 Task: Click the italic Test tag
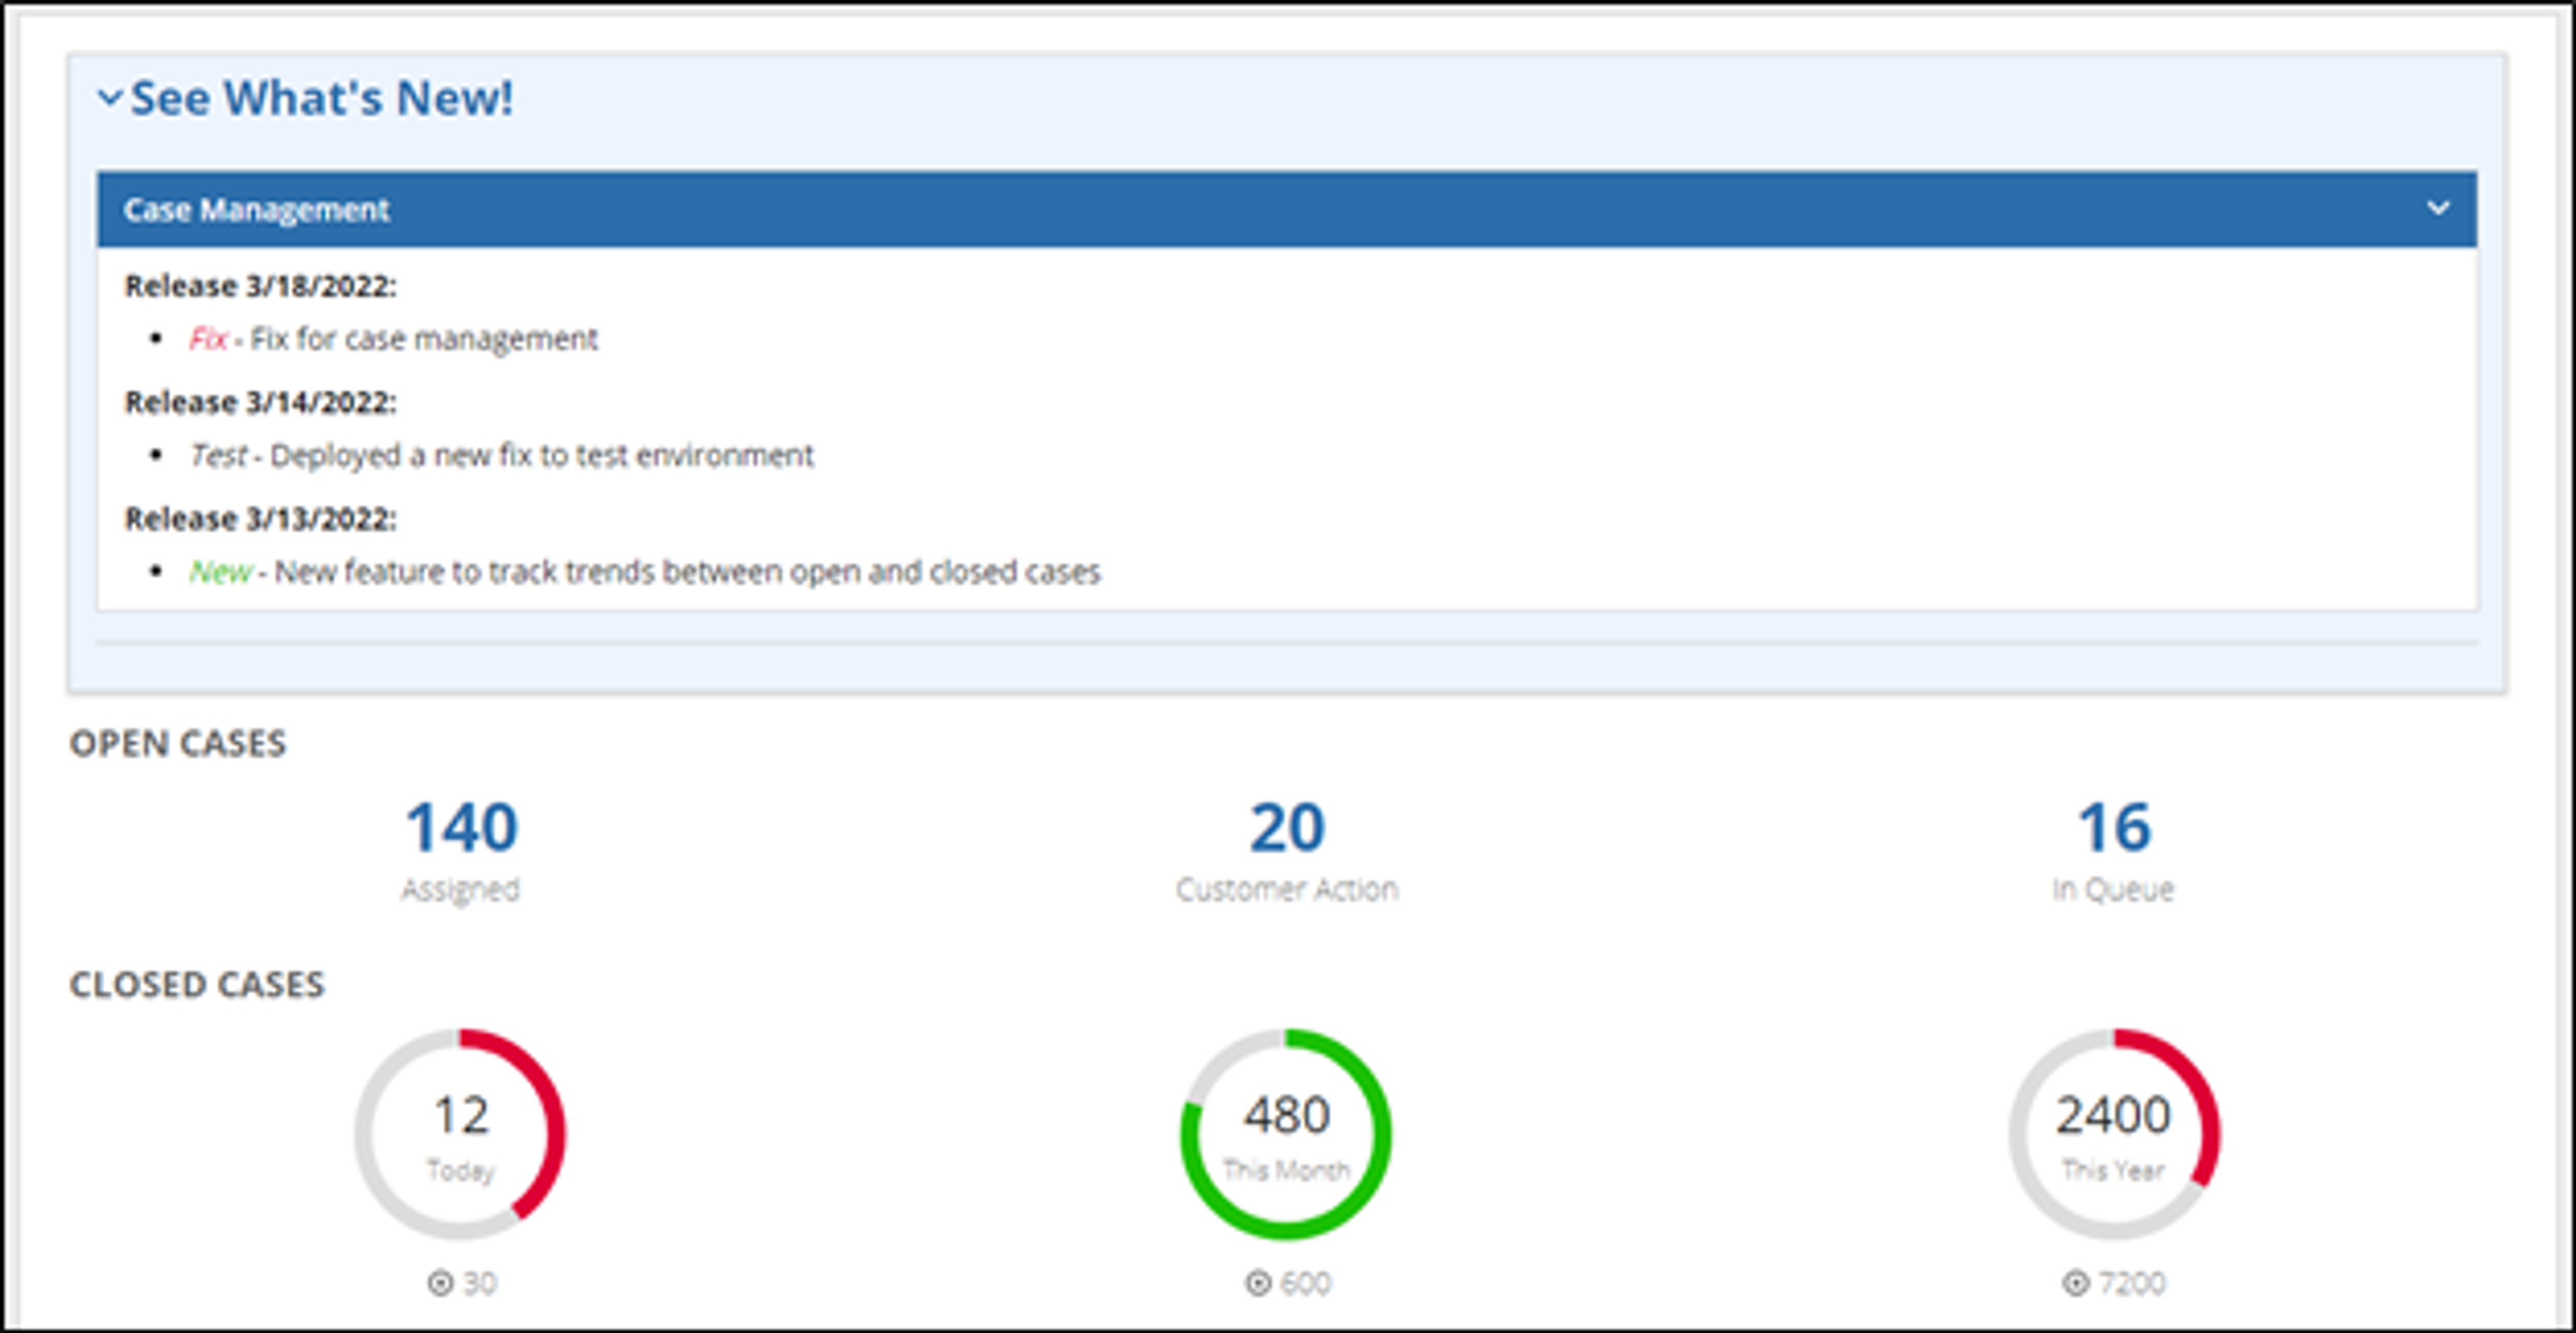218,456
